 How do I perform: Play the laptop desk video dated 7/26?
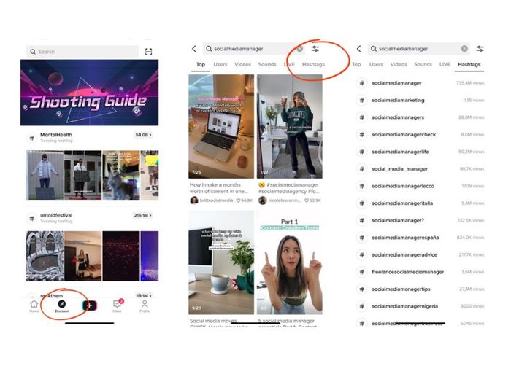(x=221, y=126)
